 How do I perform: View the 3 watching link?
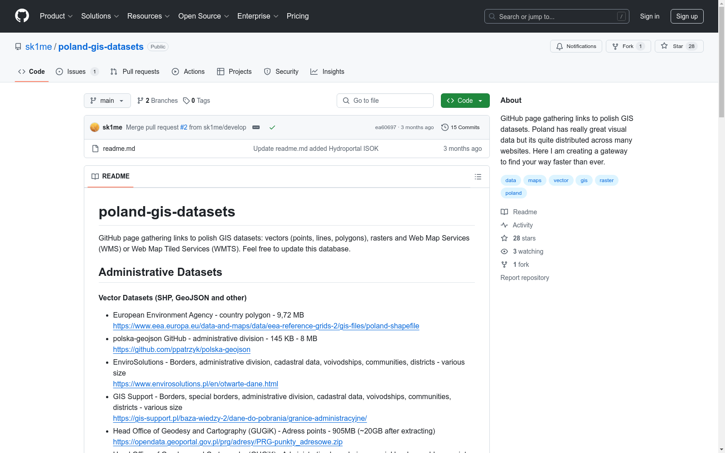[522, 251]
